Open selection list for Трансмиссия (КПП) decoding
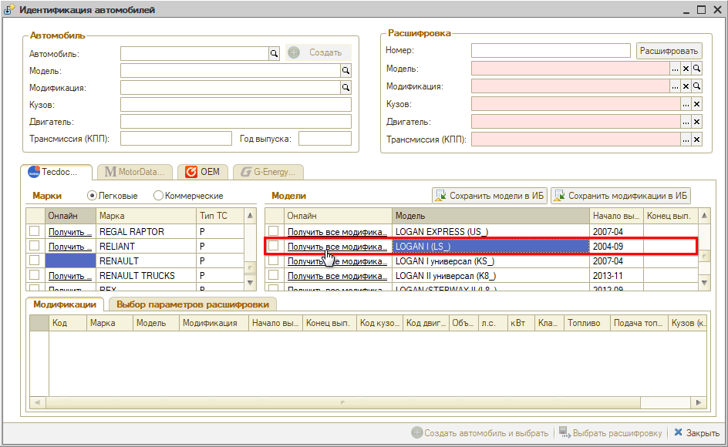This screenshot has height=447, width=728. point(686,139)
